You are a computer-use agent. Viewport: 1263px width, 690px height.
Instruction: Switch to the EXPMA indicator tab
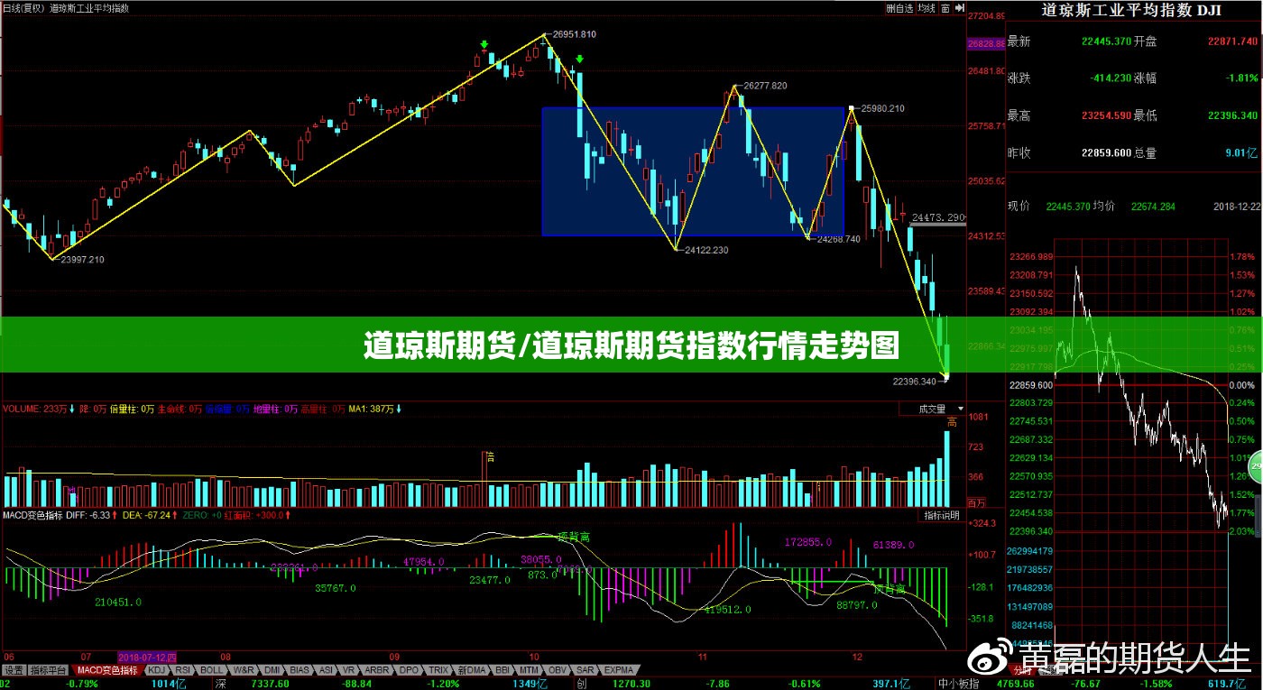tap(618, 670)
